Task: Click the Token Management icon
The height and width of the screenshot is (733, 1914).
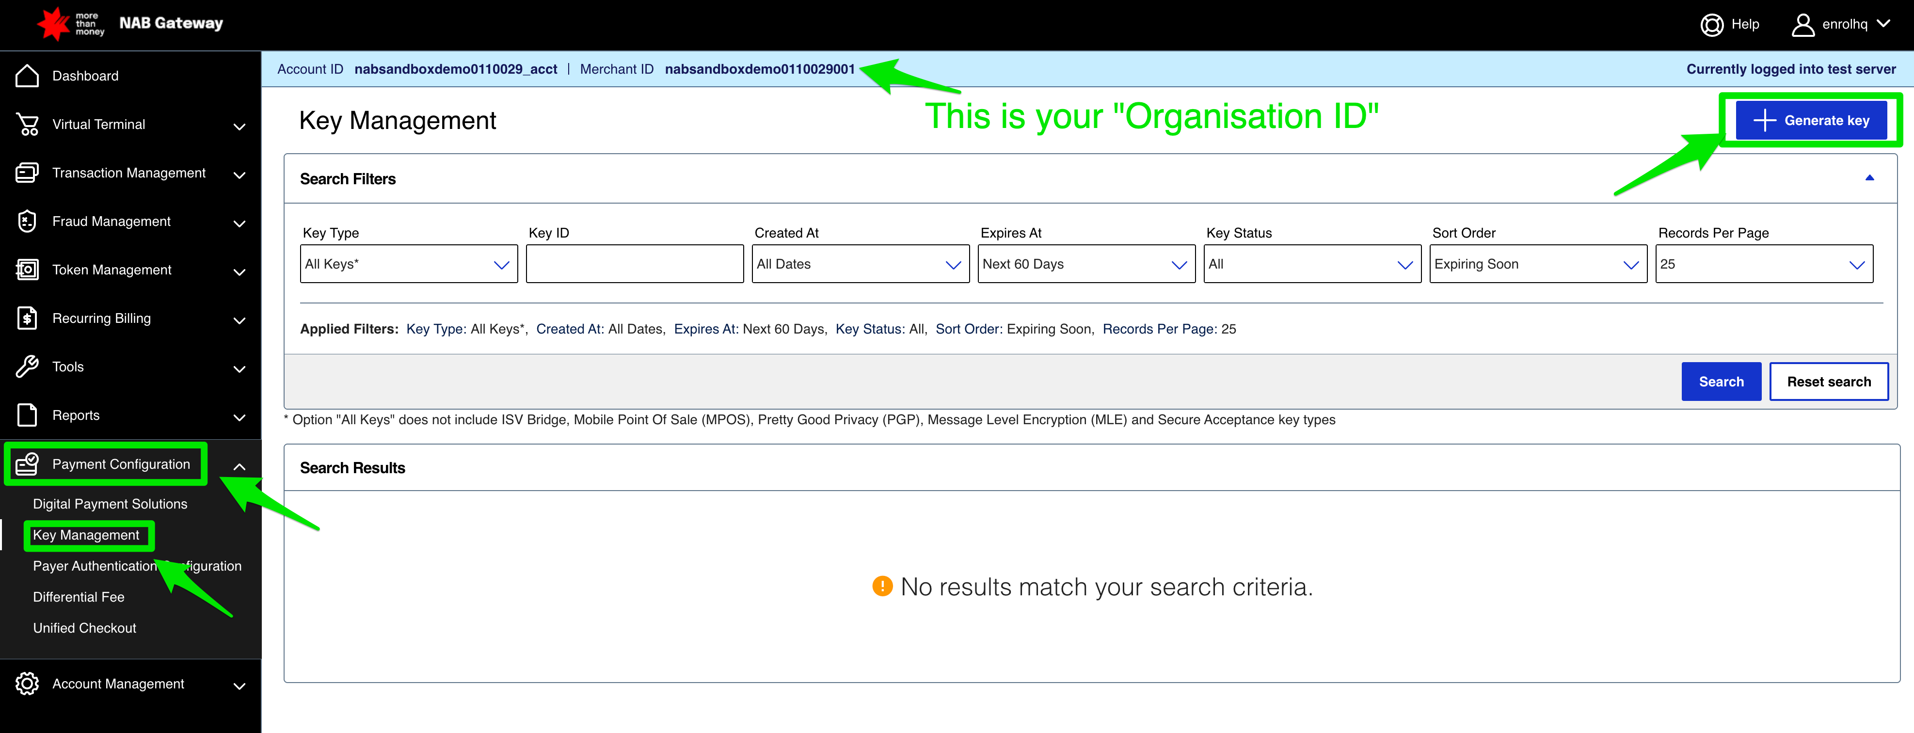Action: (27, 270)
